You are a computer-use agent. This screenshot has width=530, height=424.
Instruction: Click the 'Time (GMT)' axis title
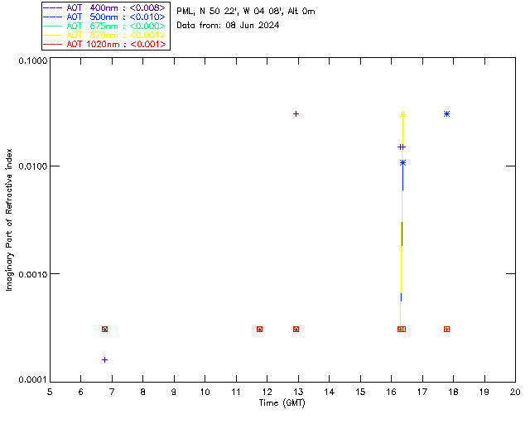point(282,403)
